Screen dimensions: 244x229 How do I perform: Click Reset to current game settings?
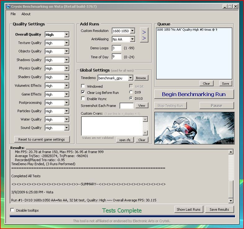point(42,139)
